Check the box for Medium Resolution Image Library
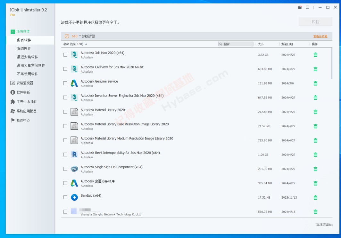341x238 pixels. click(x=65, y=140)
